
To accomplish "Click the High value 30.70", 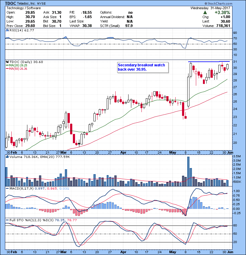I will pos(30,17).
